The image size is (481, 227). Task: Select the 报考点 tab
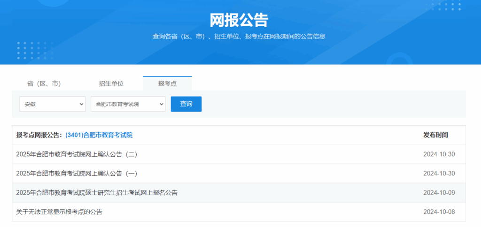point(167,83)
